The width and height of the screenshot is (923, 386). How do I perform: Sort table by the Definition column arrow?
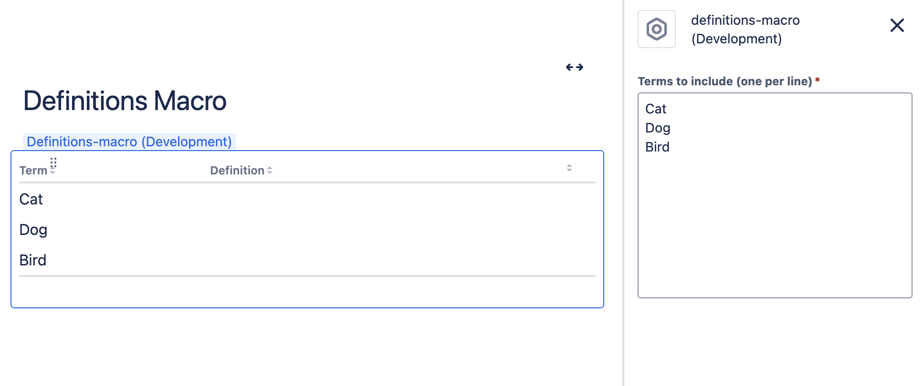270,170
